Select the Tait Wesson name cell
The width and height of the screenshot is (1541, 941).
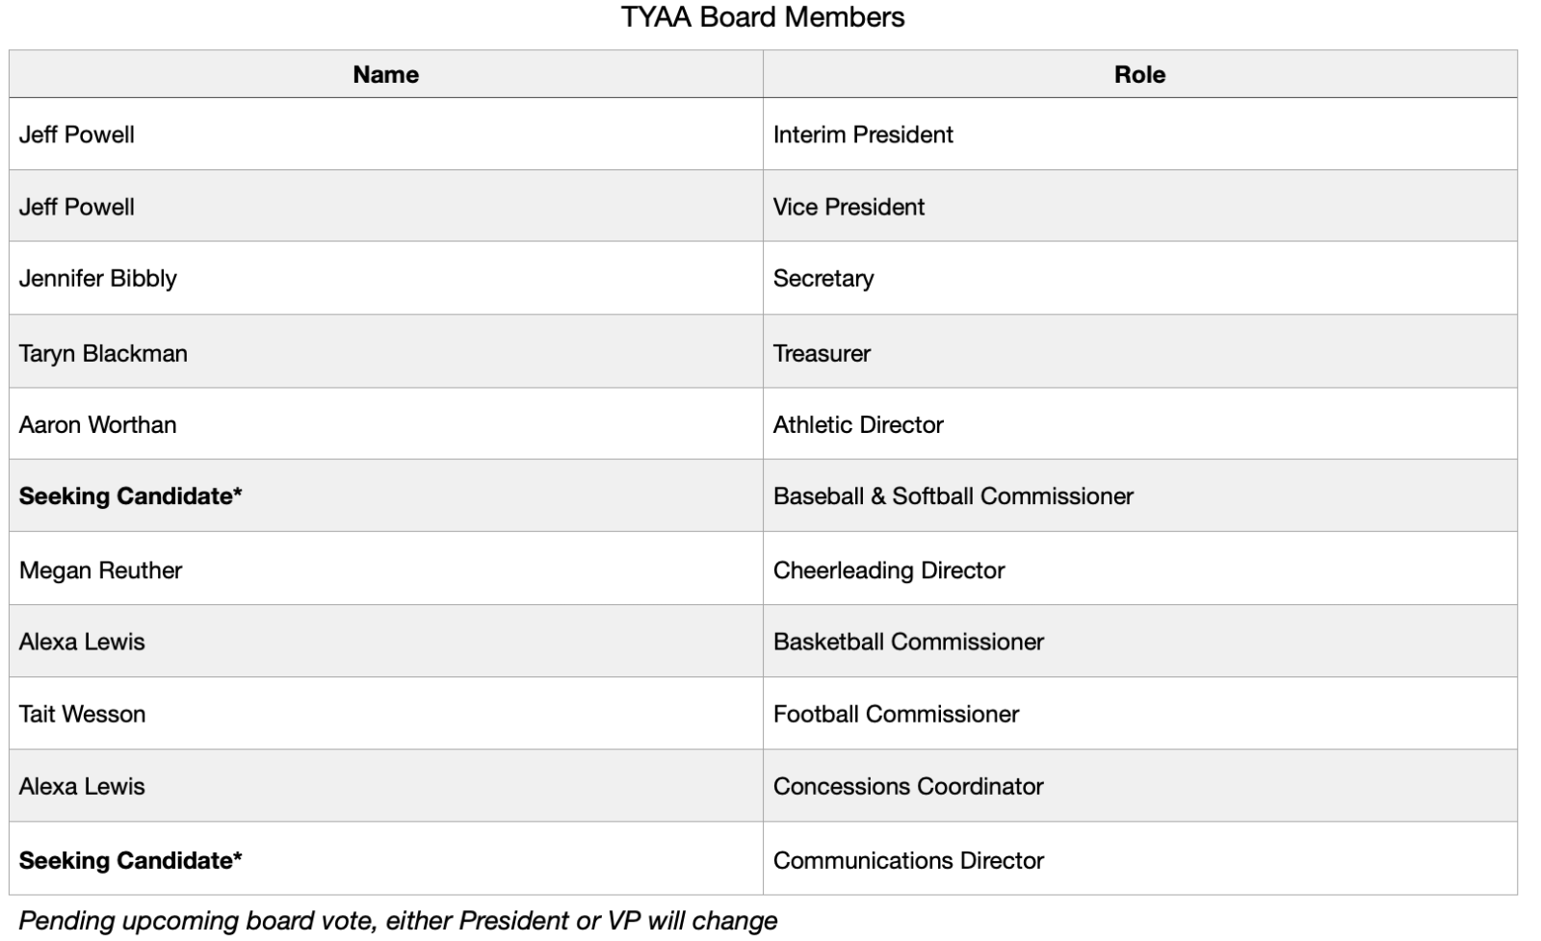point(82,714)
